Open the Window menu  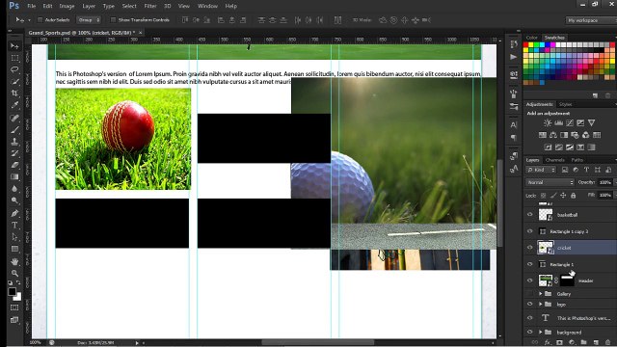click(x=207, y=6)
